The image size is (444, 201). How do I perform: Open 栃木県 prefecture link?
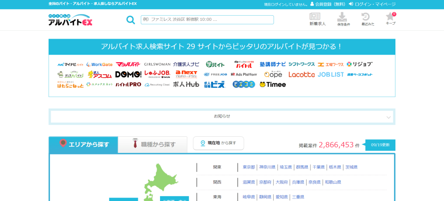click(335, 167)
